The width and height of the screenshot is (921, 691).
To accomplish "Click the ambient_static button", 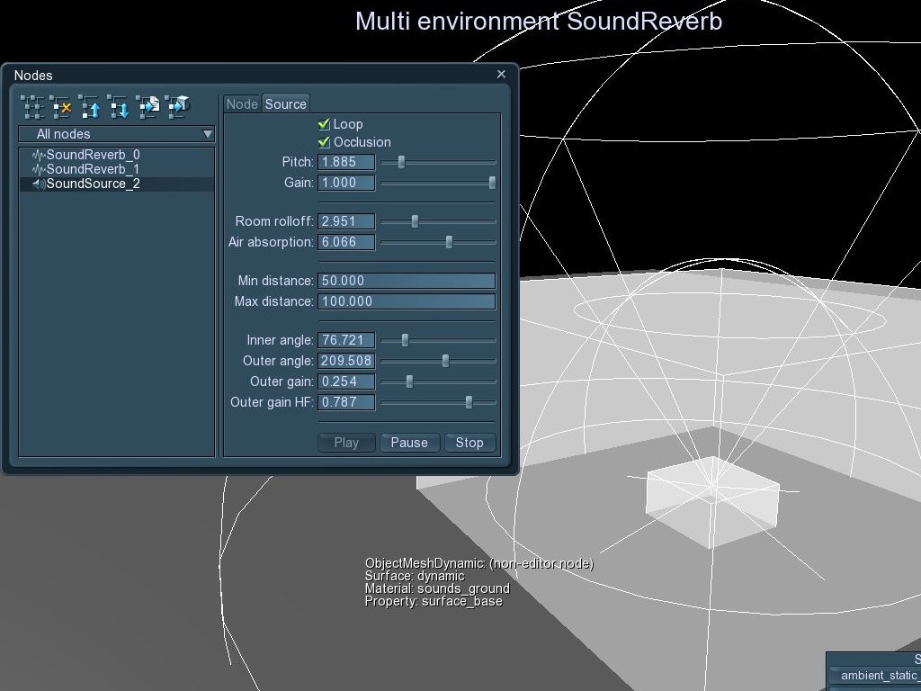I will (x=876, y=676).
